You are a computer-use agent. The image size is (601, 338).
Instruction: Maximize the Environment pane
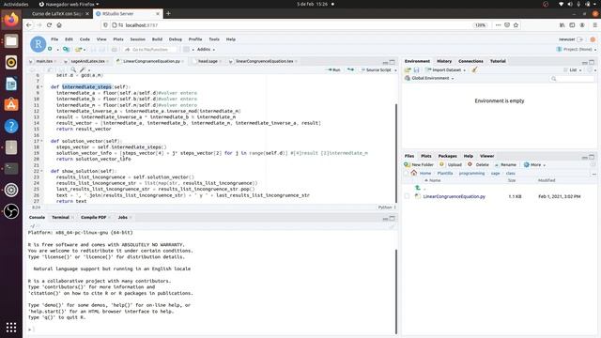[592, 62]
